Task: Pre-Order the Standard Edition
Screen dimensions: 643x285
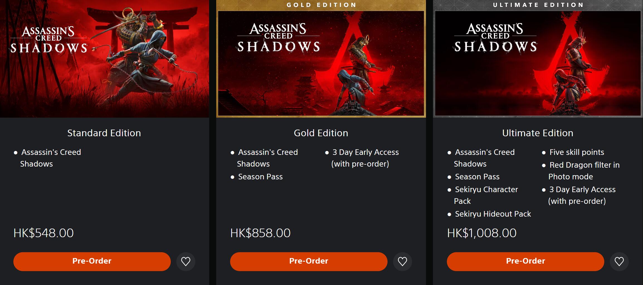Action: pyautogui.click(x=92, y=261)
